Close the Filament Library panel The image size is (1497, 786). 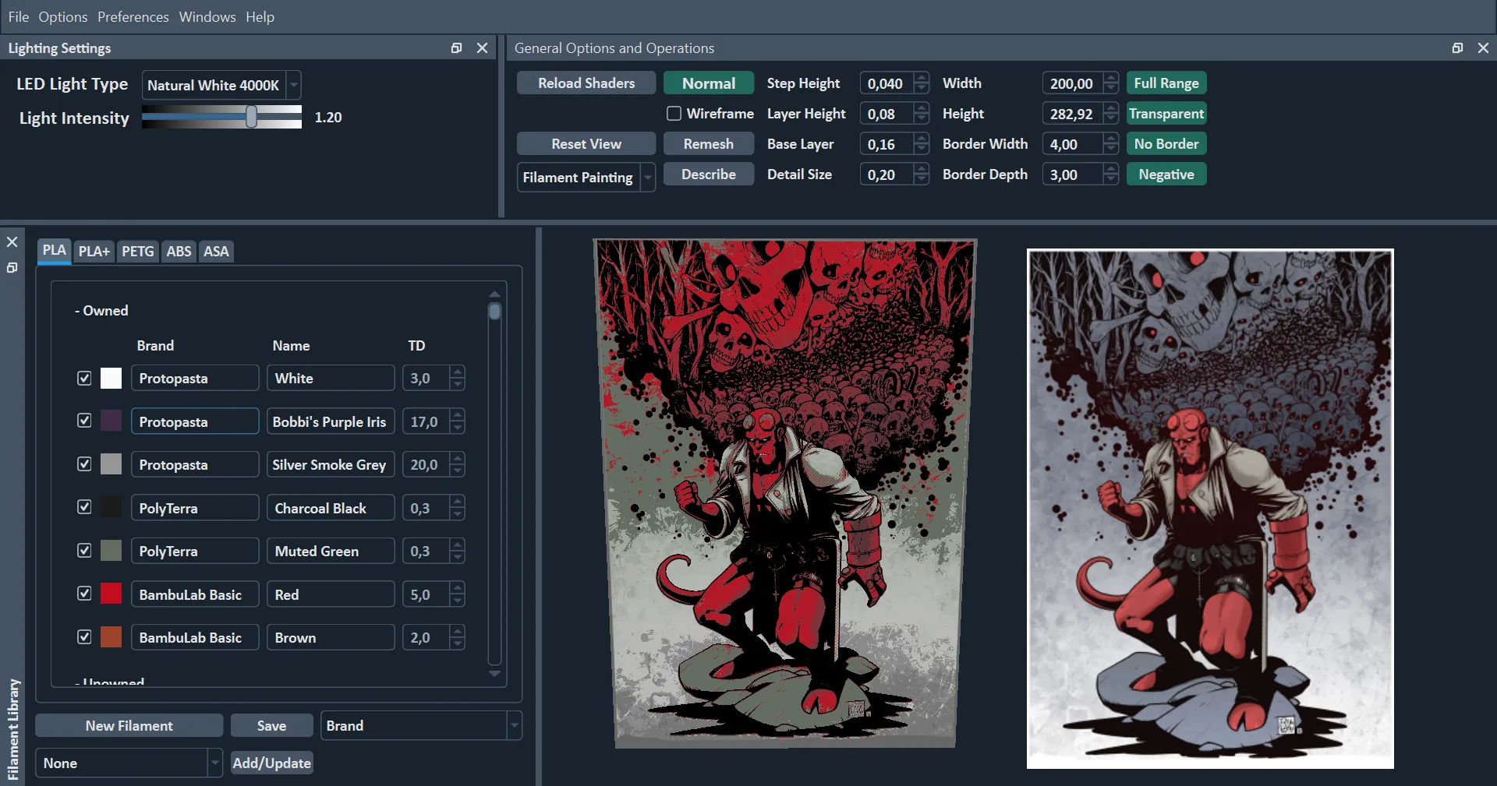tap(12, 242)
